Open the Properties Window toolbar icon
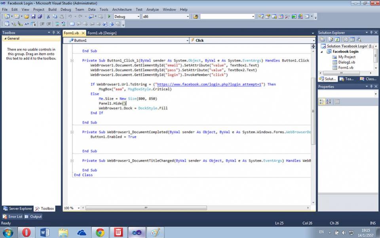This screenshot has height=238, width=380. click(x=268, y=17)
